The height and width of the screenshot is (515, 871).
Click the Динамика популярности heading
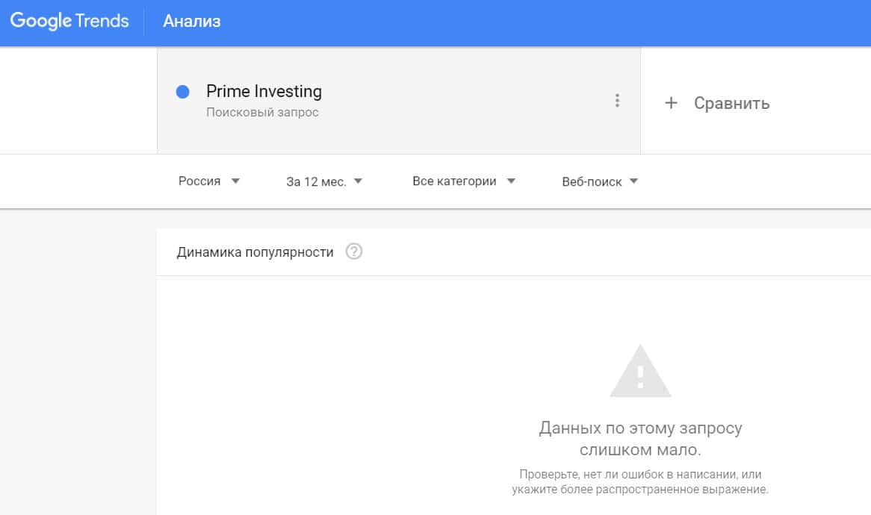[x=255, y=252]
